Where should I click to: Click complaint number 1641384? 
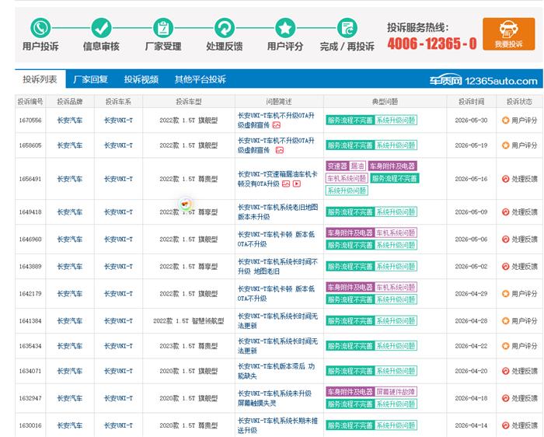(30, 321)
